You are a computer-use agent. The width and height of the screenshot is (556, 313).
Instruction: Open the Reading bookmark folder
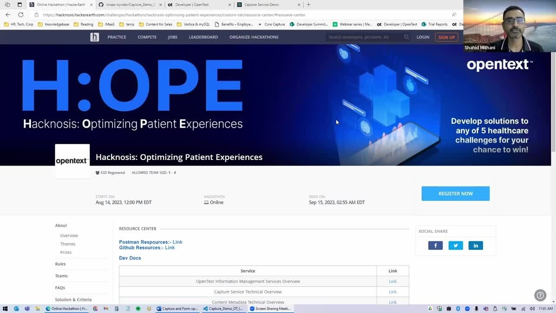[x=83, y=24]
